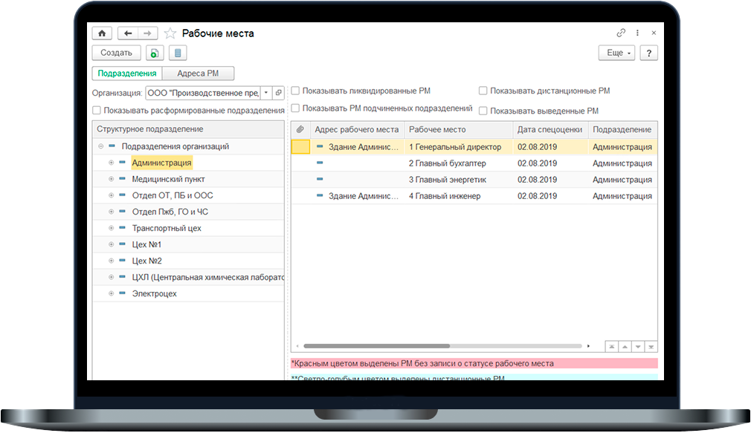The width and height of the screenshot is (751, 433).
Task: Enable Показывать дистанционные РМ
Action: click(483, 91)
